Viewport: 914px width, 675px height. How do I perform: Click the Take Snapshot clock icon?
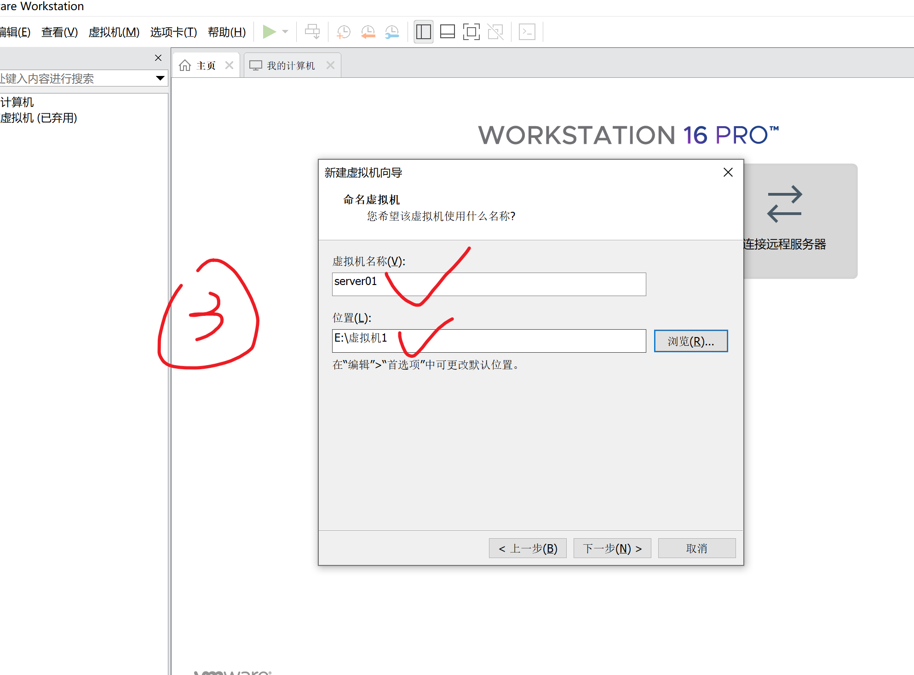point(344,32)
